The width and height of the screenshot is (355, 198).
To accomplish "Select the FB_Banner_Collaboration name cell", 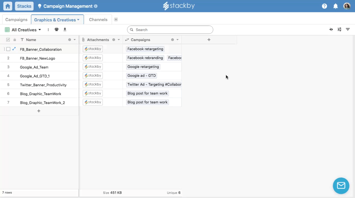I will (x=41, y=49).
